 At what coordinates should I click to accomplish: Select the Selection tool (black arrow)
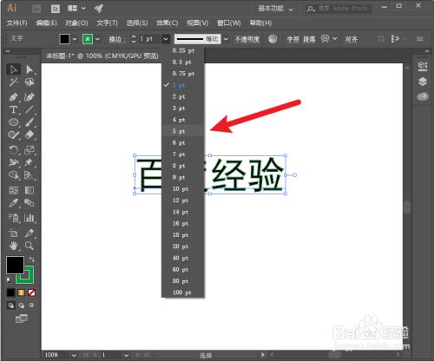[13, 69]
